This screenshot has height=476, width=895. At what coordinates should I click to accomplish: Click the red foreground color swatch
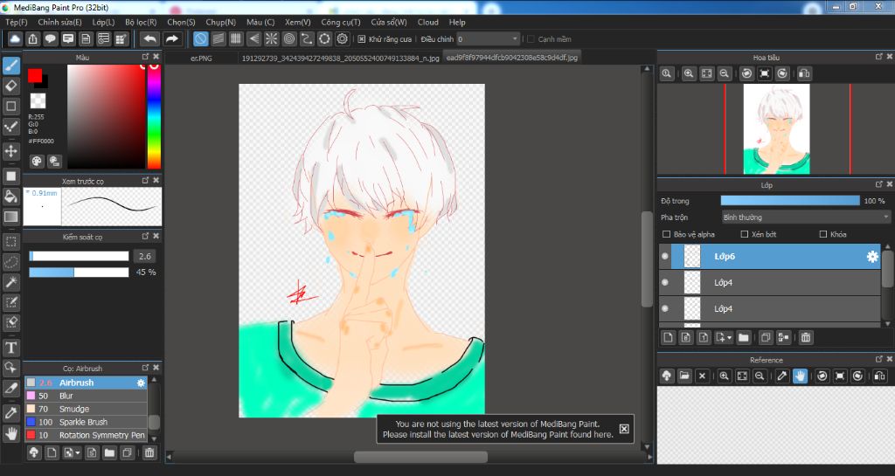35,75
